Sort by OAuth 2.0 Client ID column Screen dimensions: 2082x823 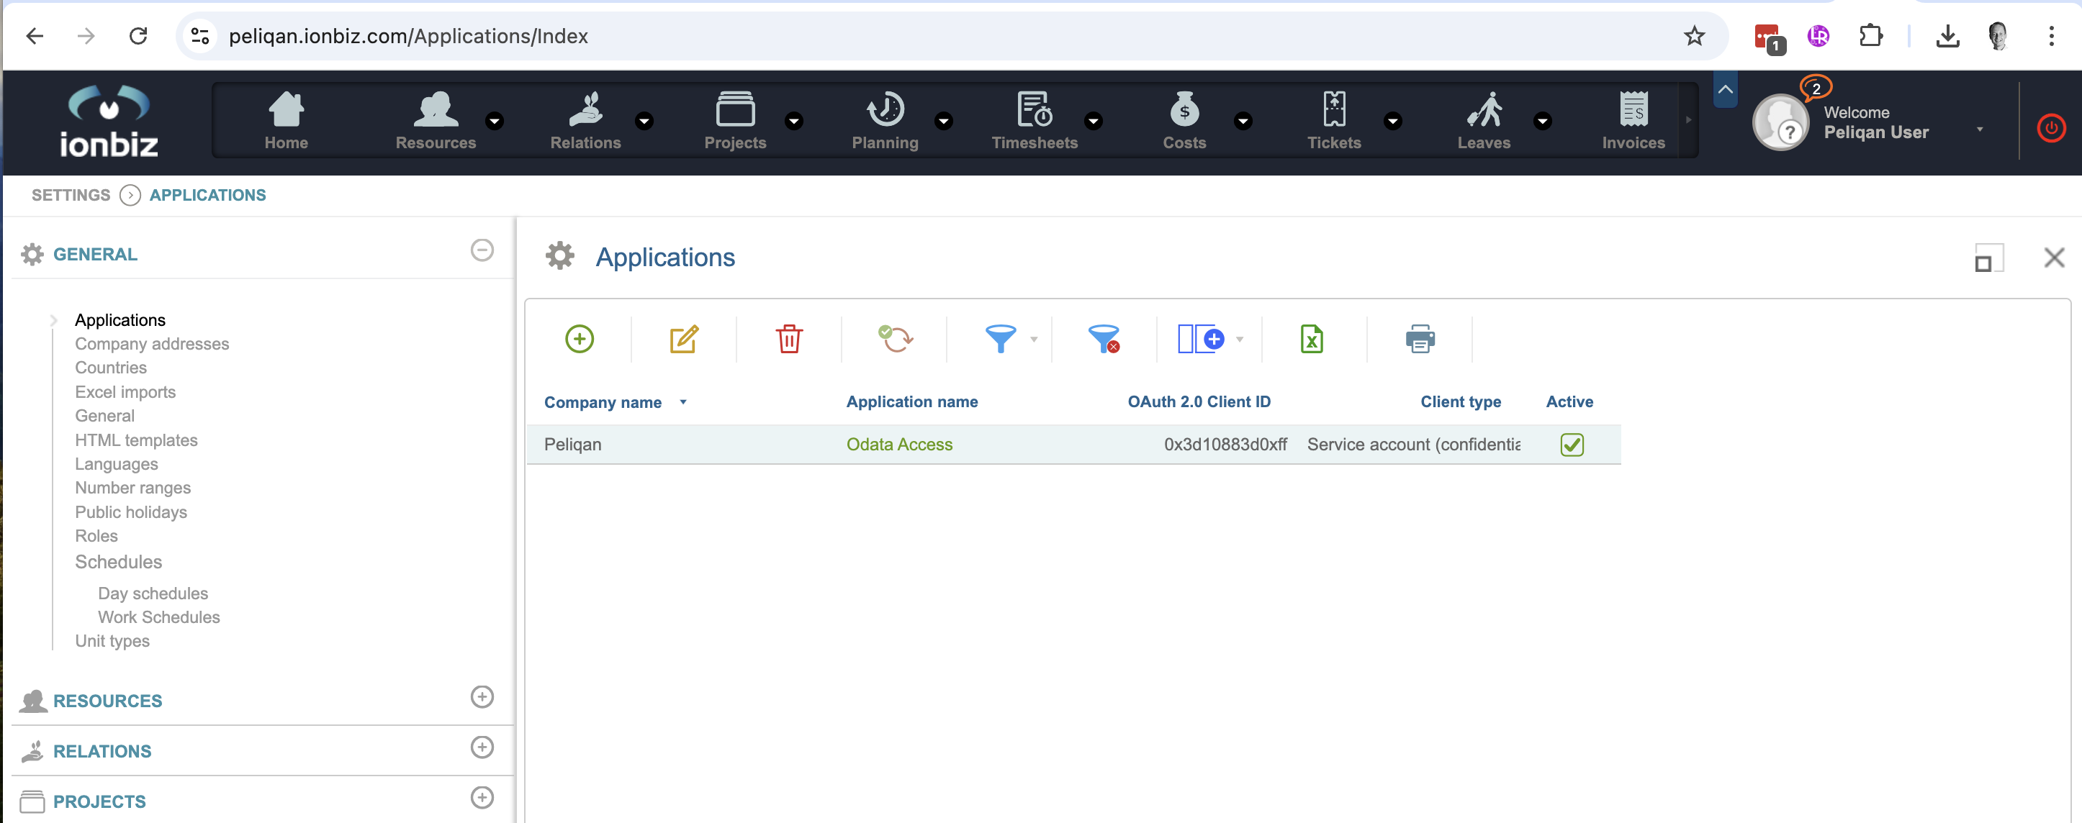tap(1199, 401)
